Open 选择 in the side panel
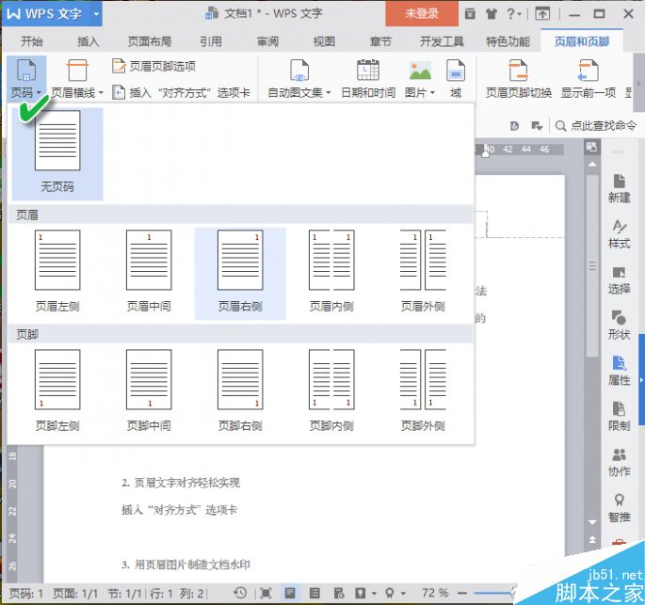The width and height of the screenshot is (645, 605). coord(619,279)
